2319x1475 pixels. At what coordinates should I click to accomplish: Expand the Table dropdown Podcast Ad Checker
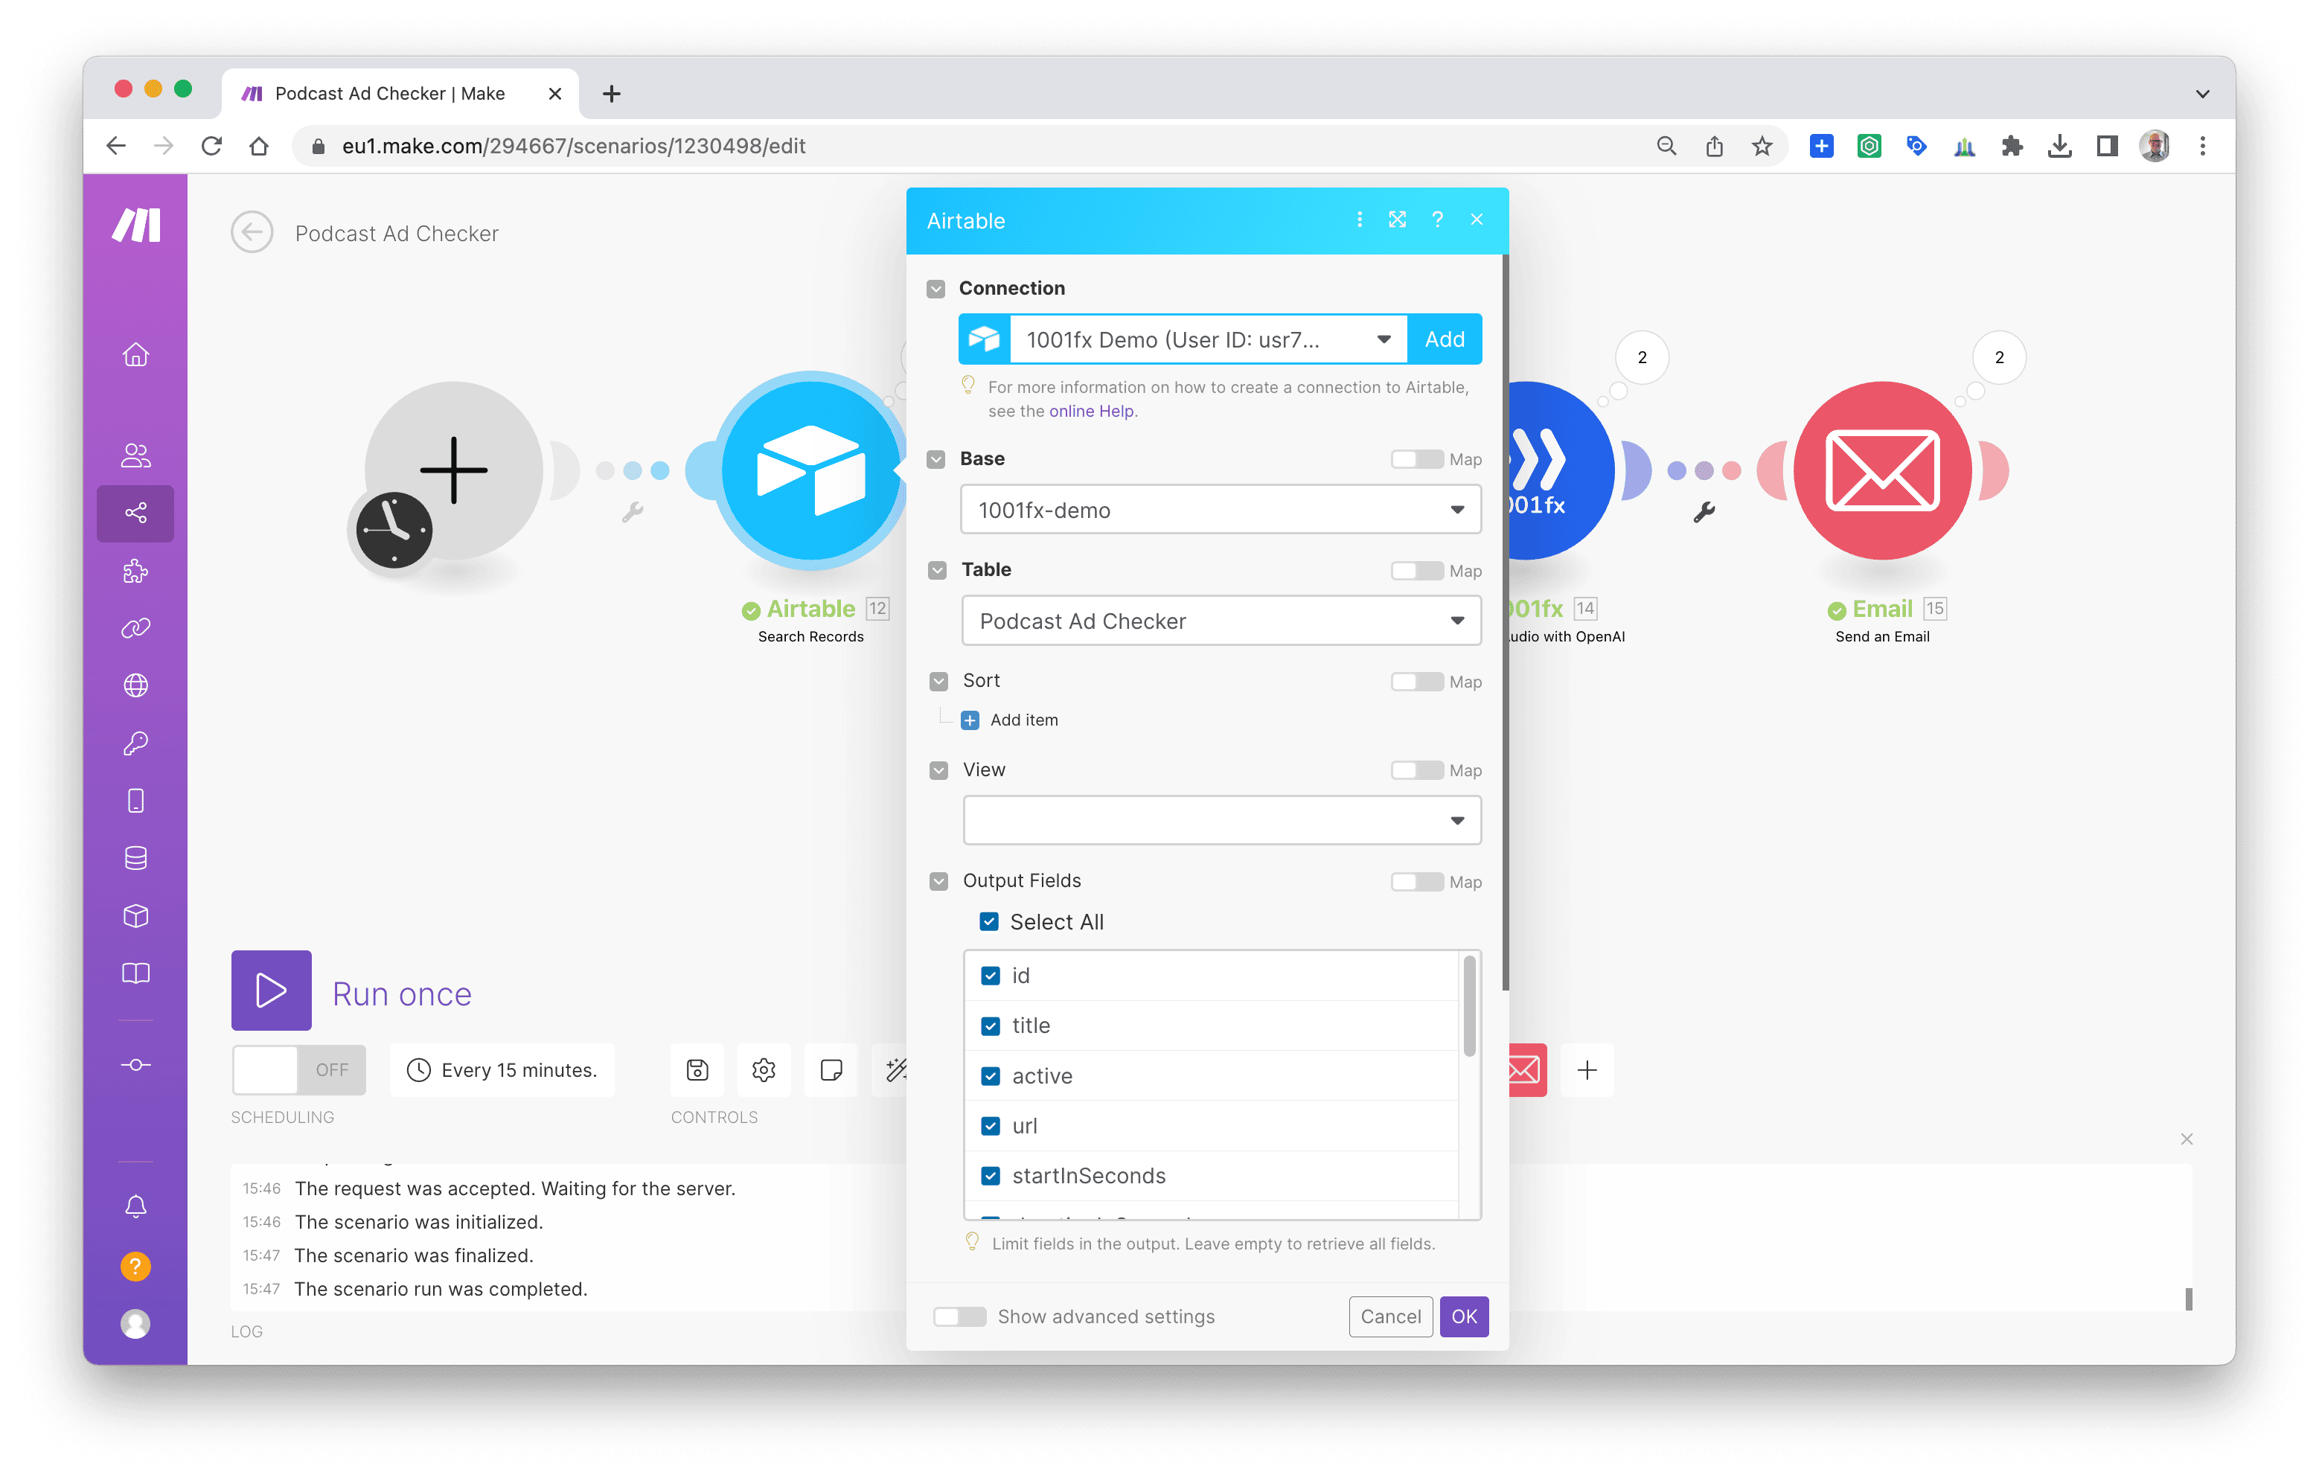point(1221,621)
